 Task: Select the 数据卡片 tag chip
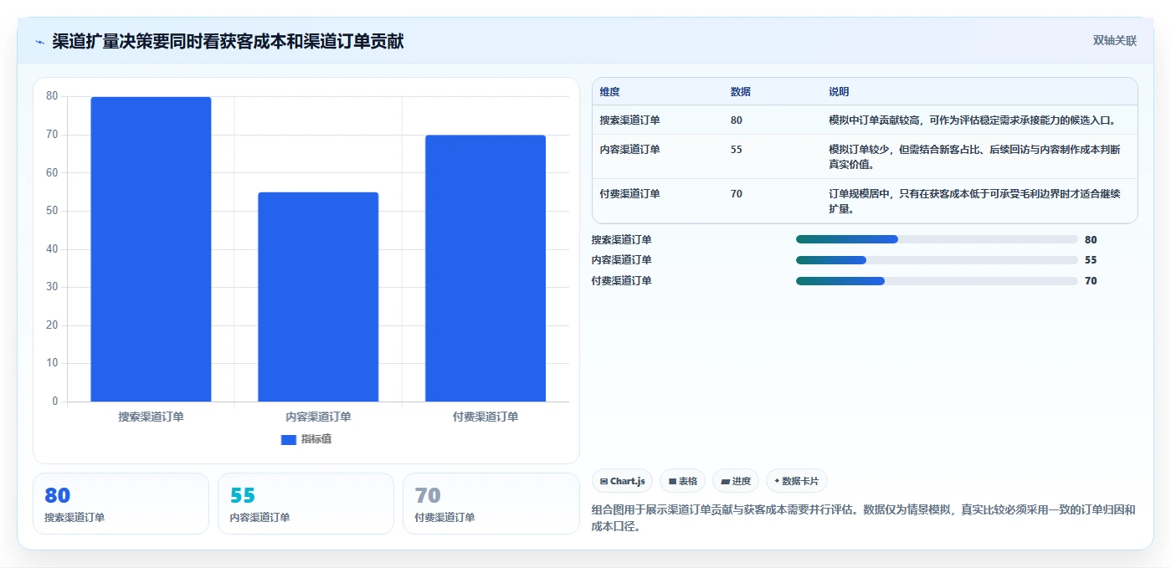[797, 481]
